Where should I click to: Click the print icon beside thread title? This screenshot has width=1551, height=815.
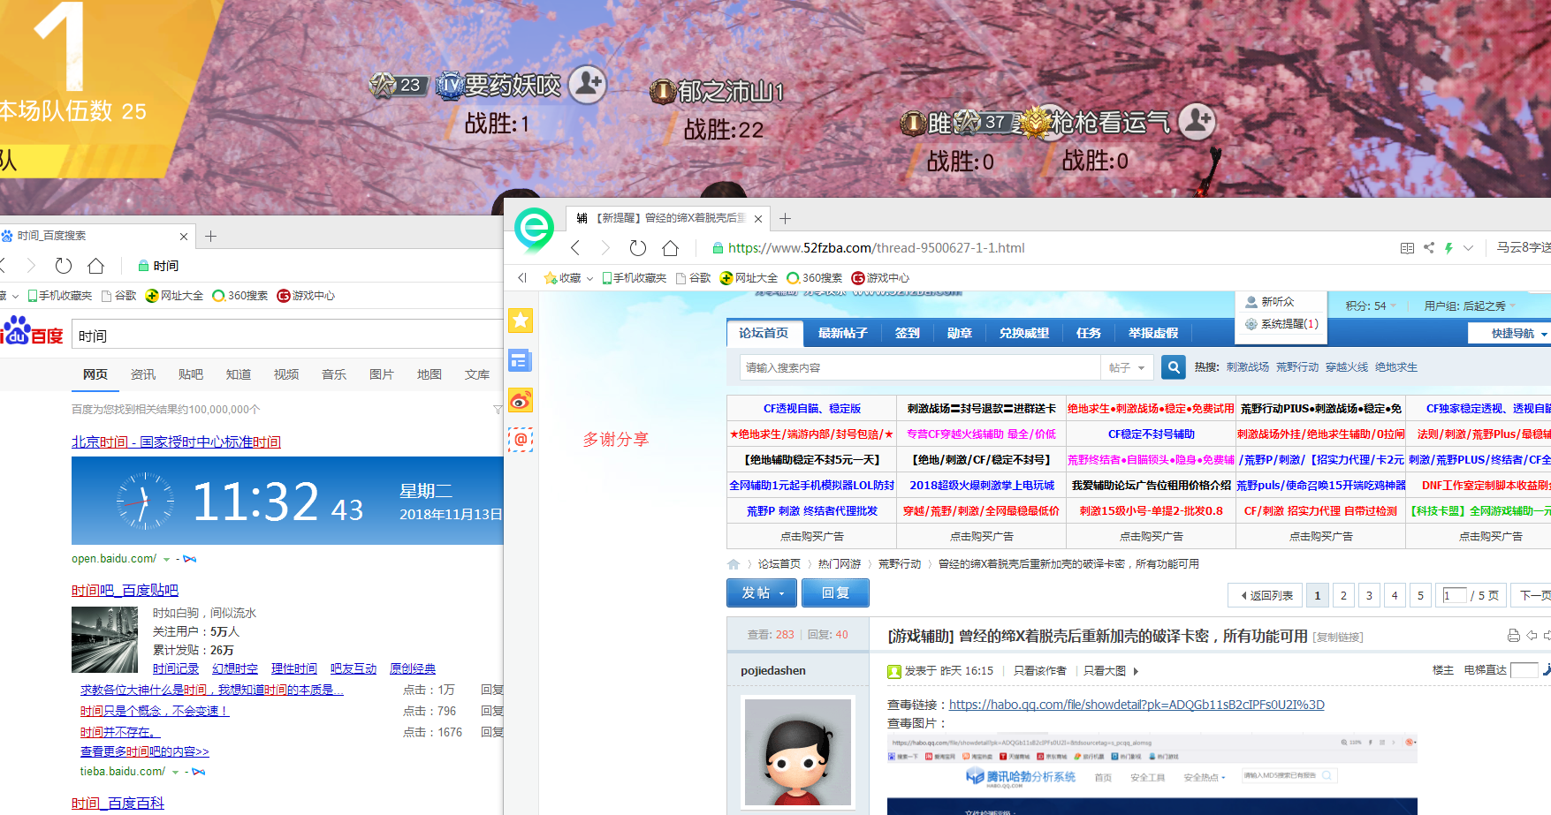tap(1513, 636)
